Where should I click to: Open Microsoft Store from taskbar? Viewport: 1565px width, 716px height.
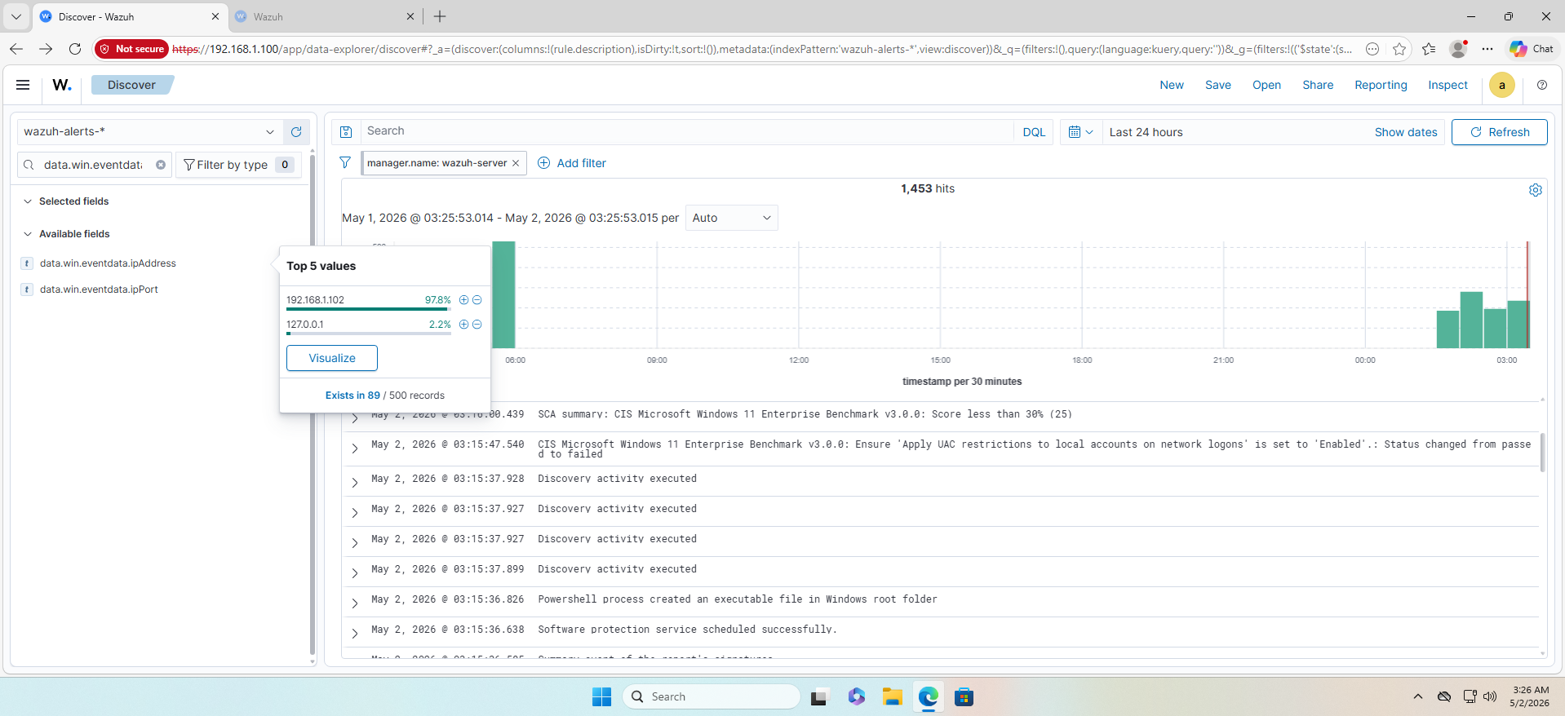pos(964,696)
